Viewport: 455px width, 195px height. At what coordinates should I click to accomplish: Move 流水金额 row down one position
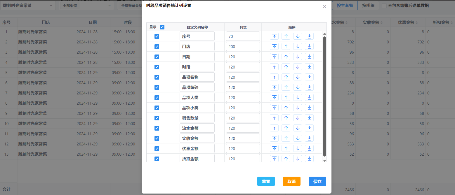tap(297, 128)
